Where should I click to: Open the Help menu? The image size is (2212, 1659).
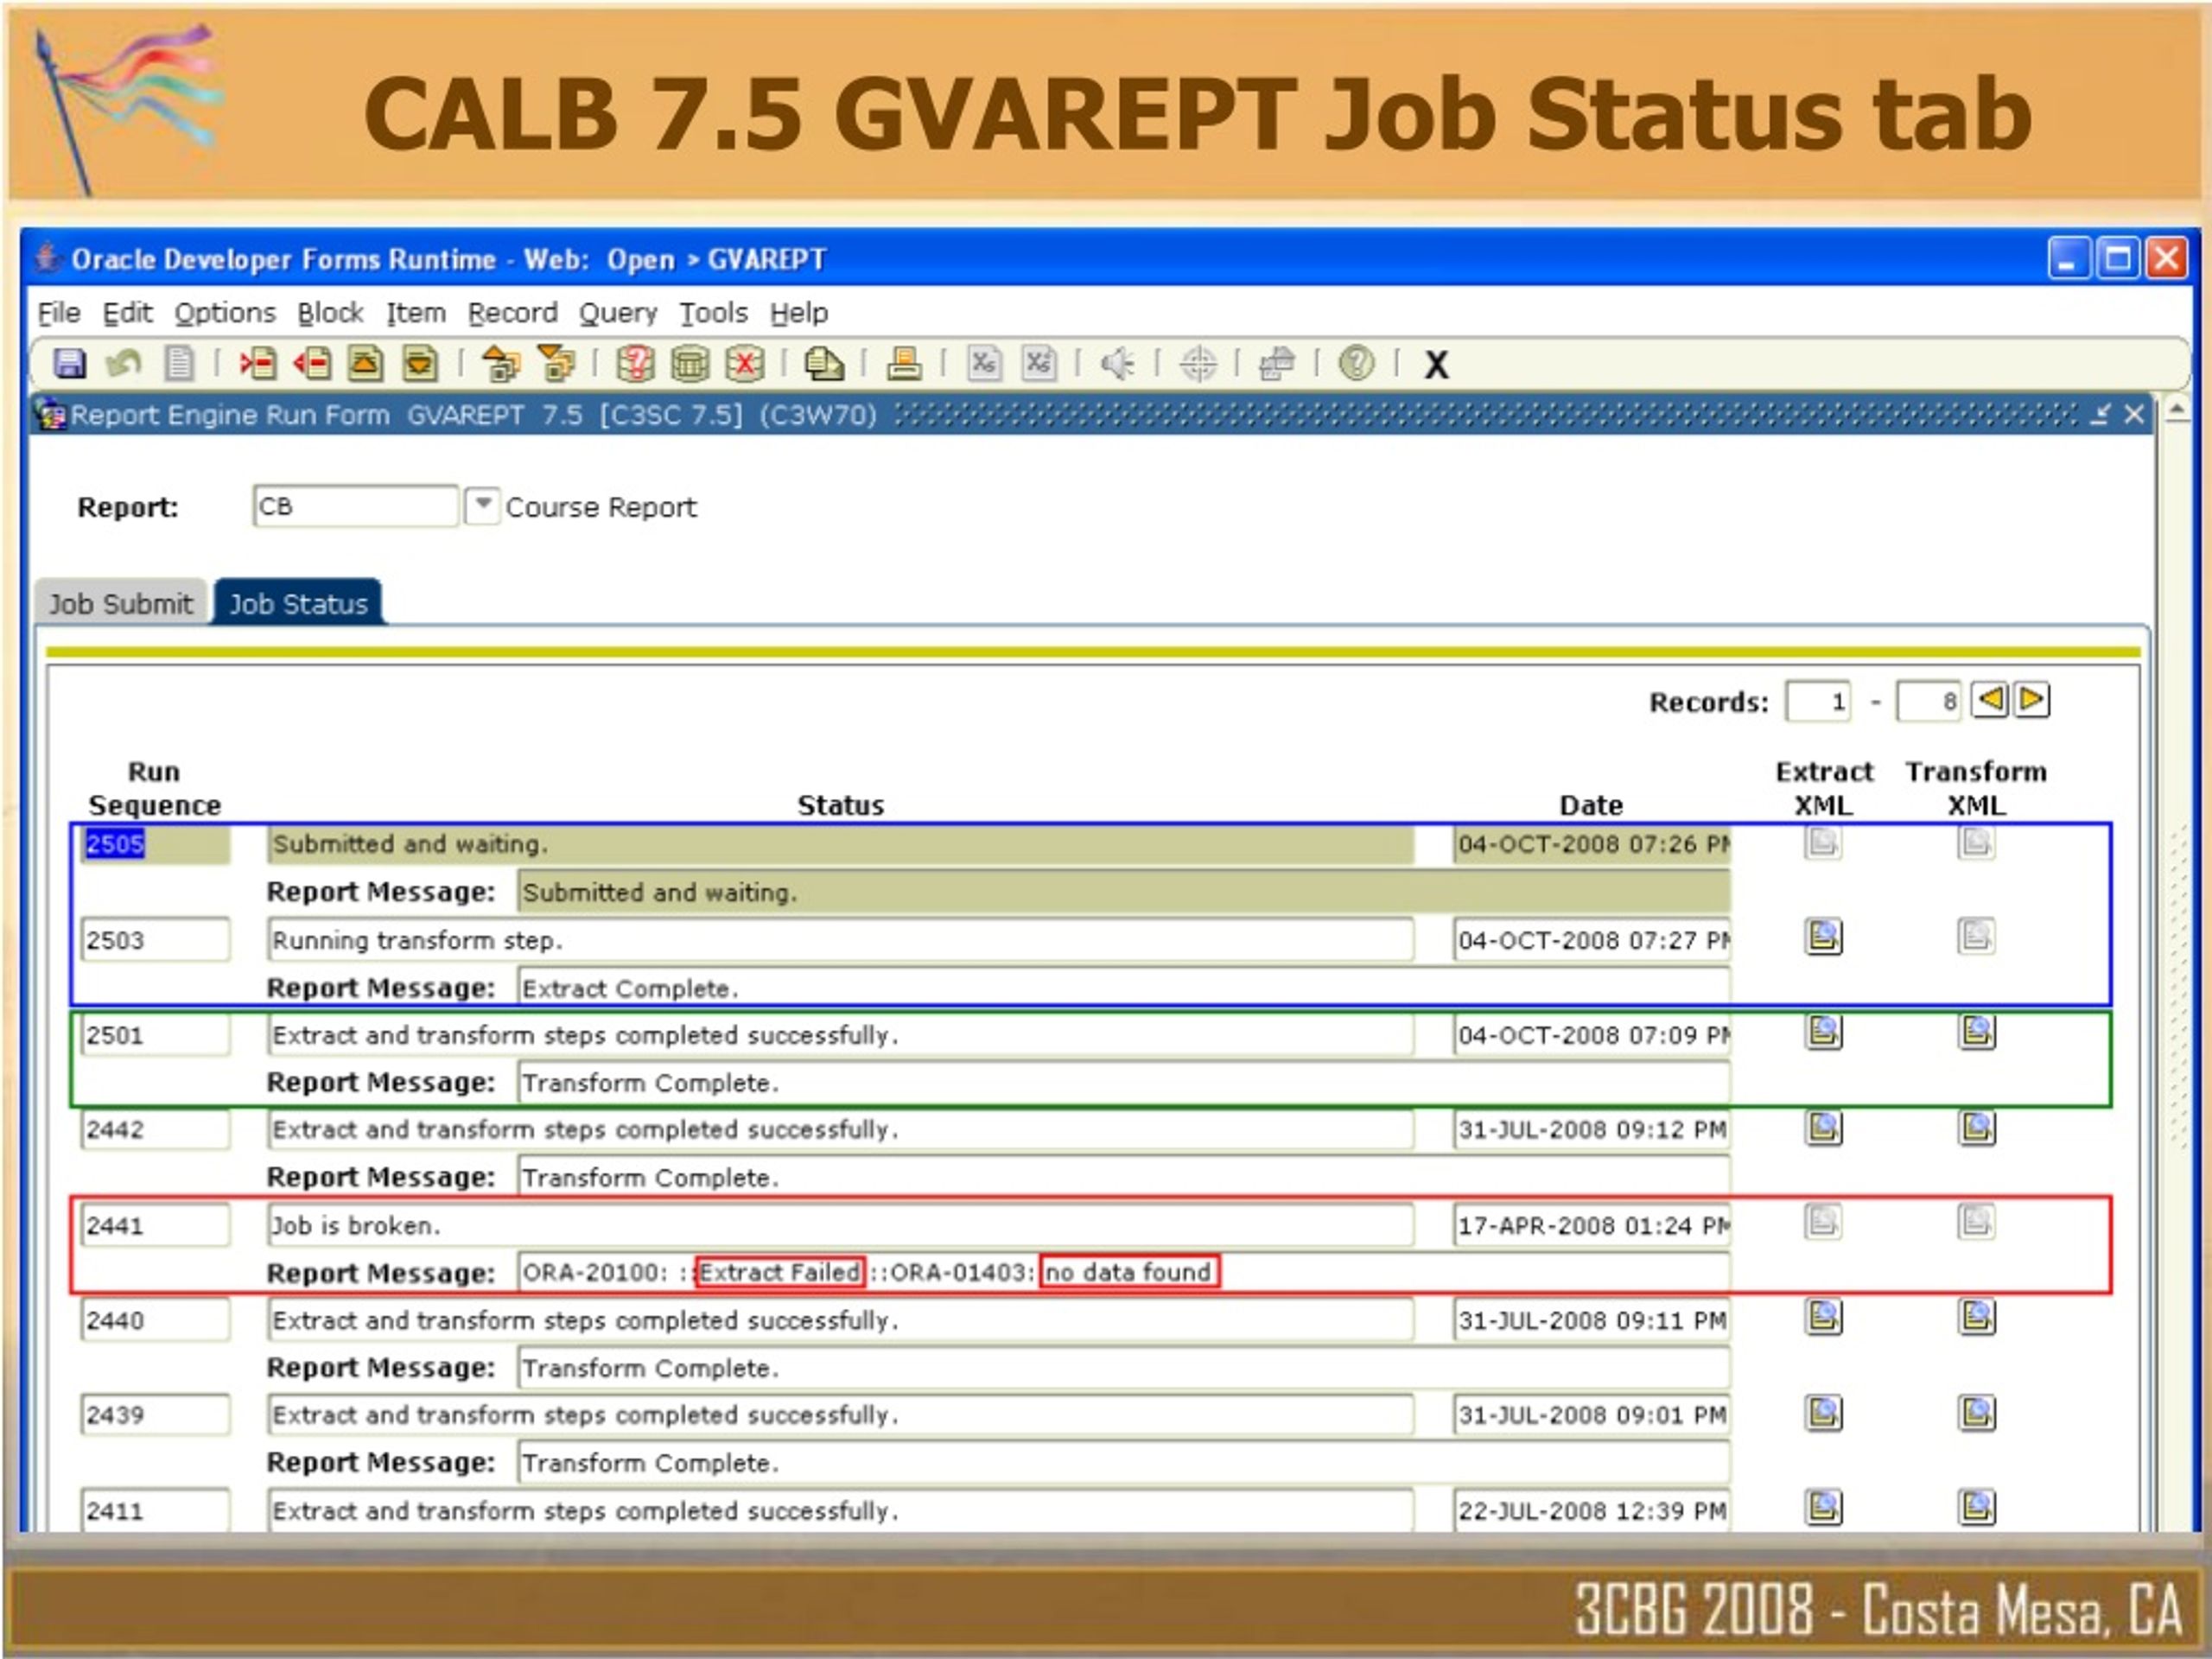(799, 313)
